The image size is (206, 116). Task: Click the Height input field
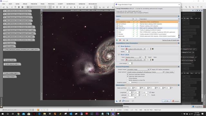pos(131,98)
